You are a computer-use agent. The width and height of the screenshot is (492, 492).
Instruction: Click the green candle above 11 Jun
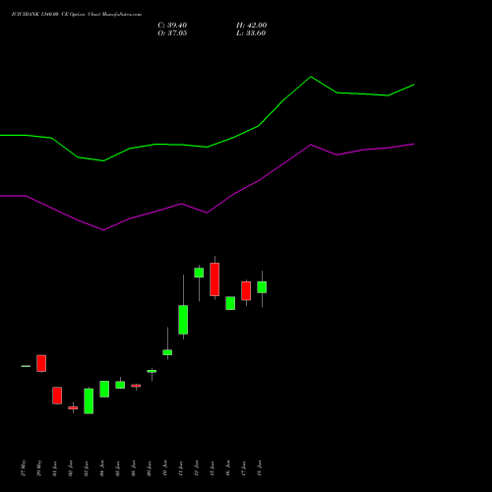183,320
